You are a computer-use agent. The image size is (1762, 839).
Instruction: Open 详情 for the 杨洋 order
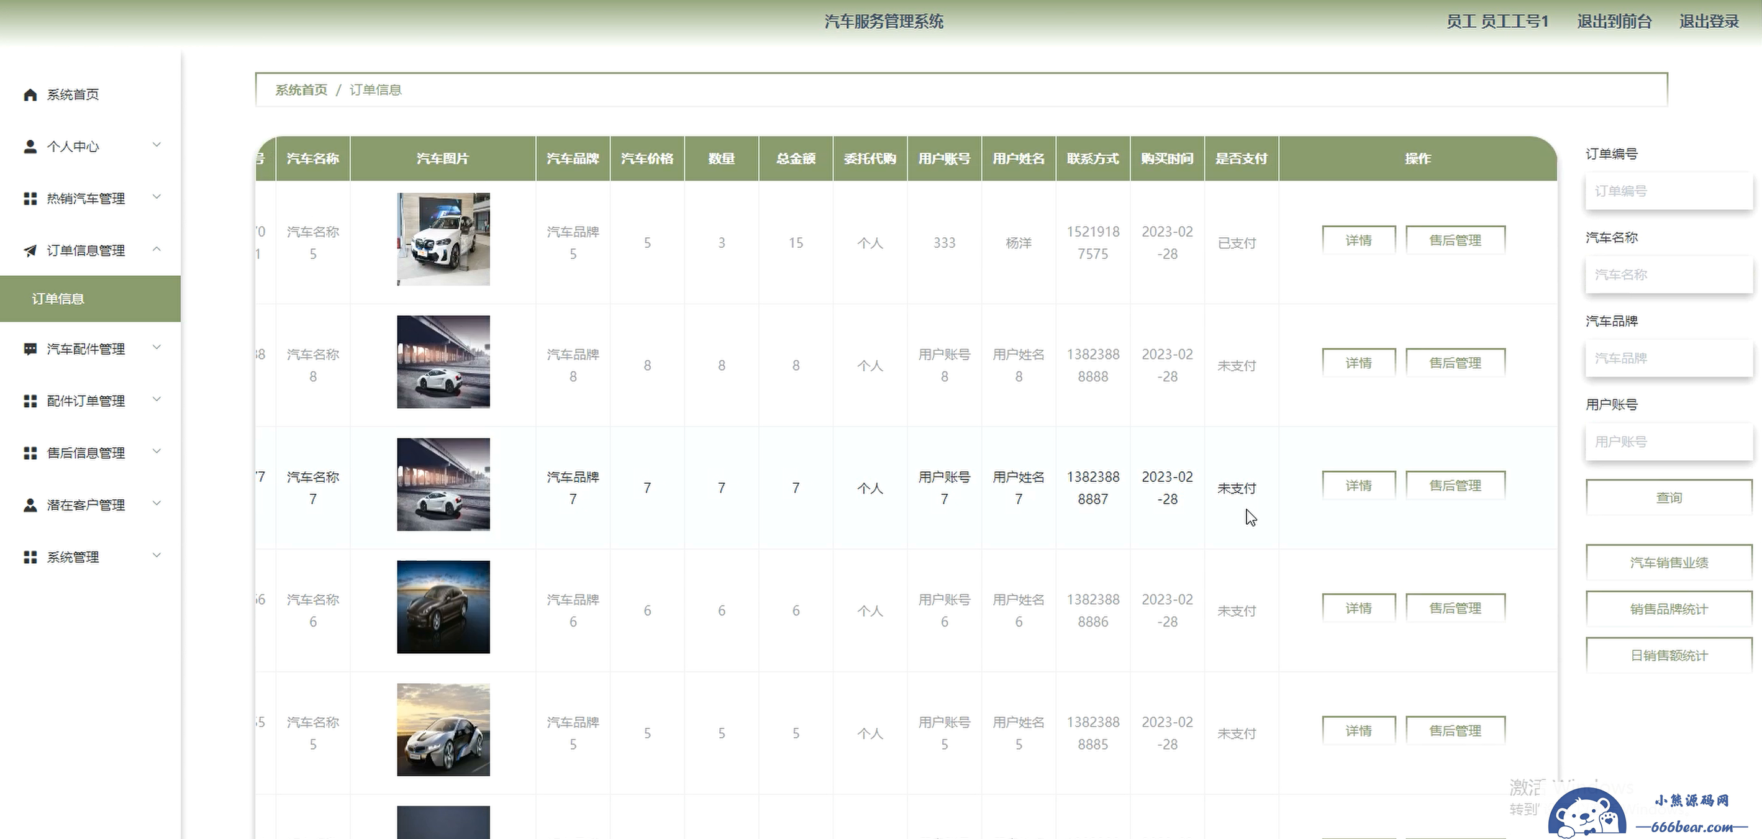tap(1358, 240)
